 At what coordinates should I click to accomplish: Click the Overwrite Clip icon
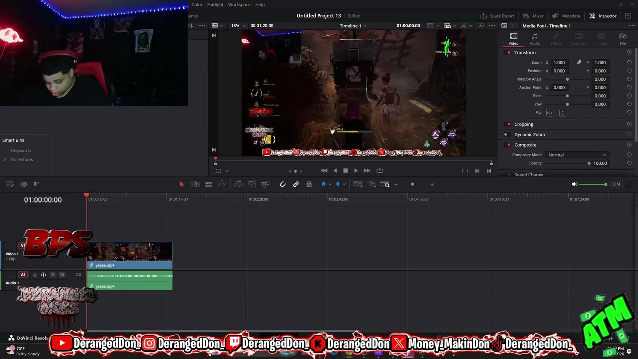(252, 184)
